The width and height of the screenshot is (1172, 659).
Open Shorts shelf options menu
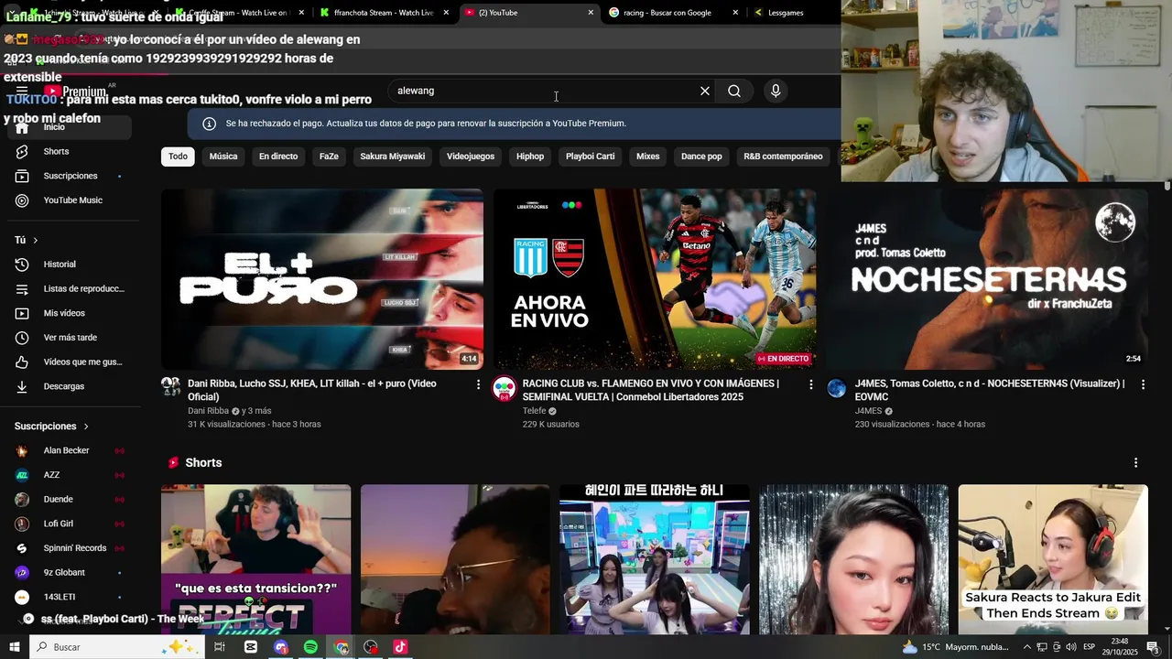1135,463
